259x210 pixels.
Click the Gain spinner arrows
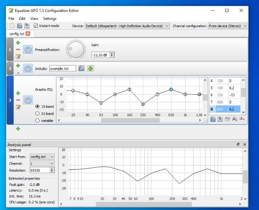(112, 55)
